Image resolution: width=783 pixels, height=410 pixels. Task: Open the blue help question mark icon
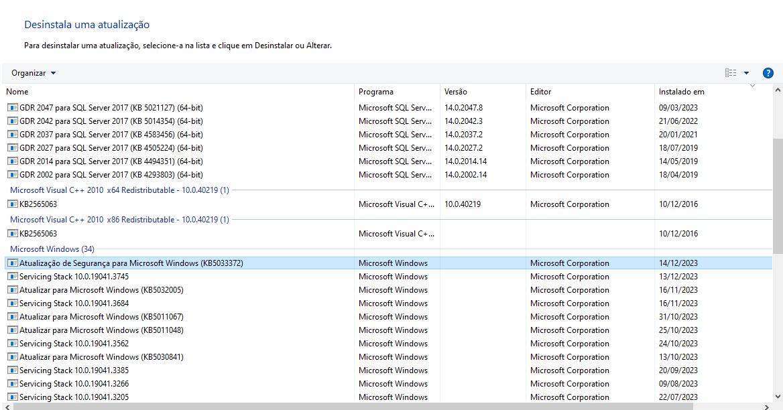pos(768,73)
